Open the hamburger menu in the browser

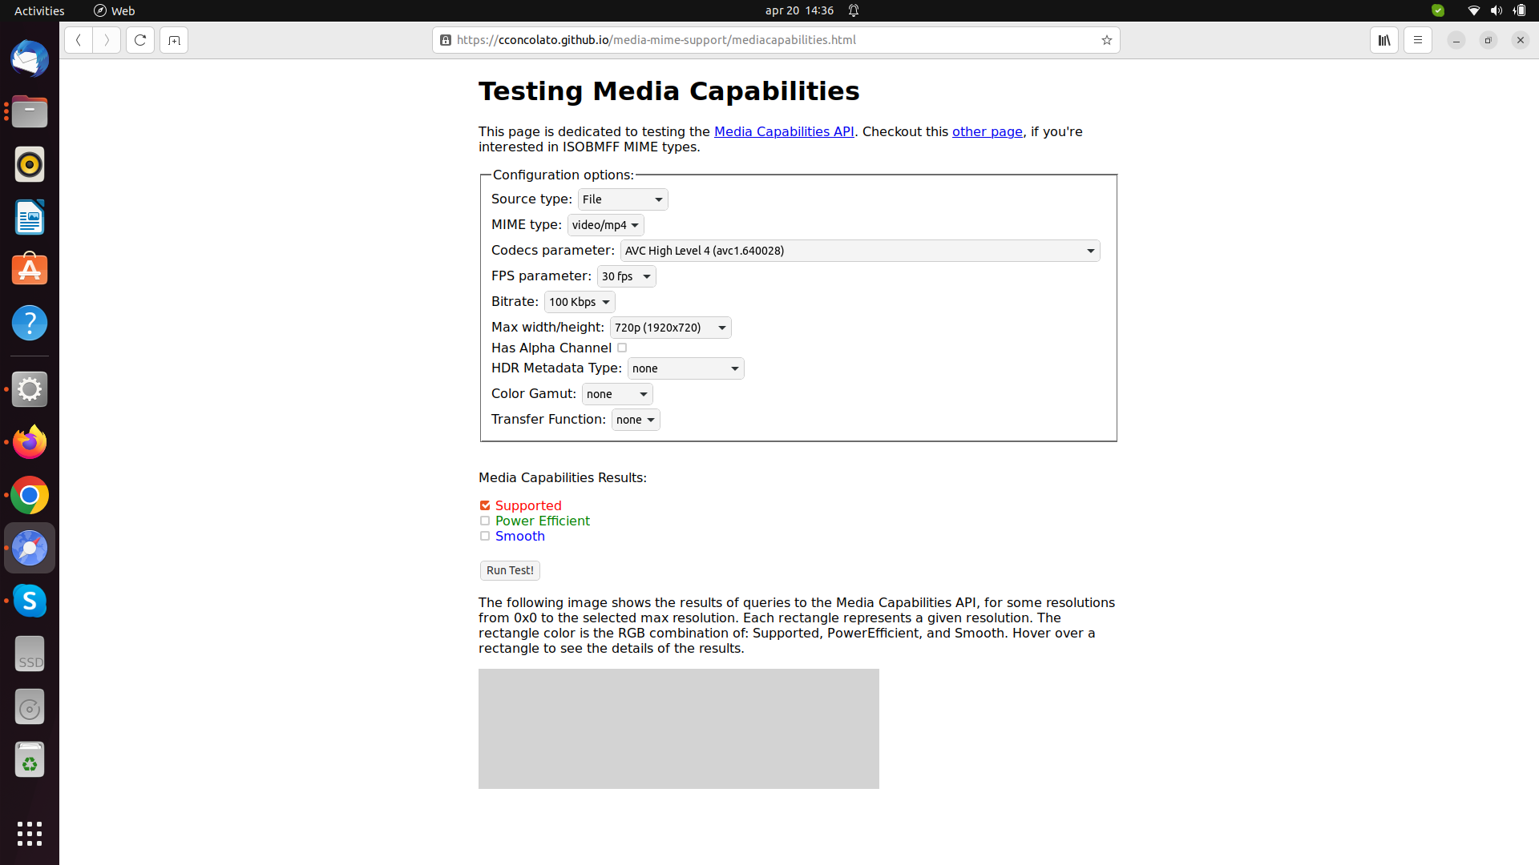pyautogui.click(x=1418, y=40)
